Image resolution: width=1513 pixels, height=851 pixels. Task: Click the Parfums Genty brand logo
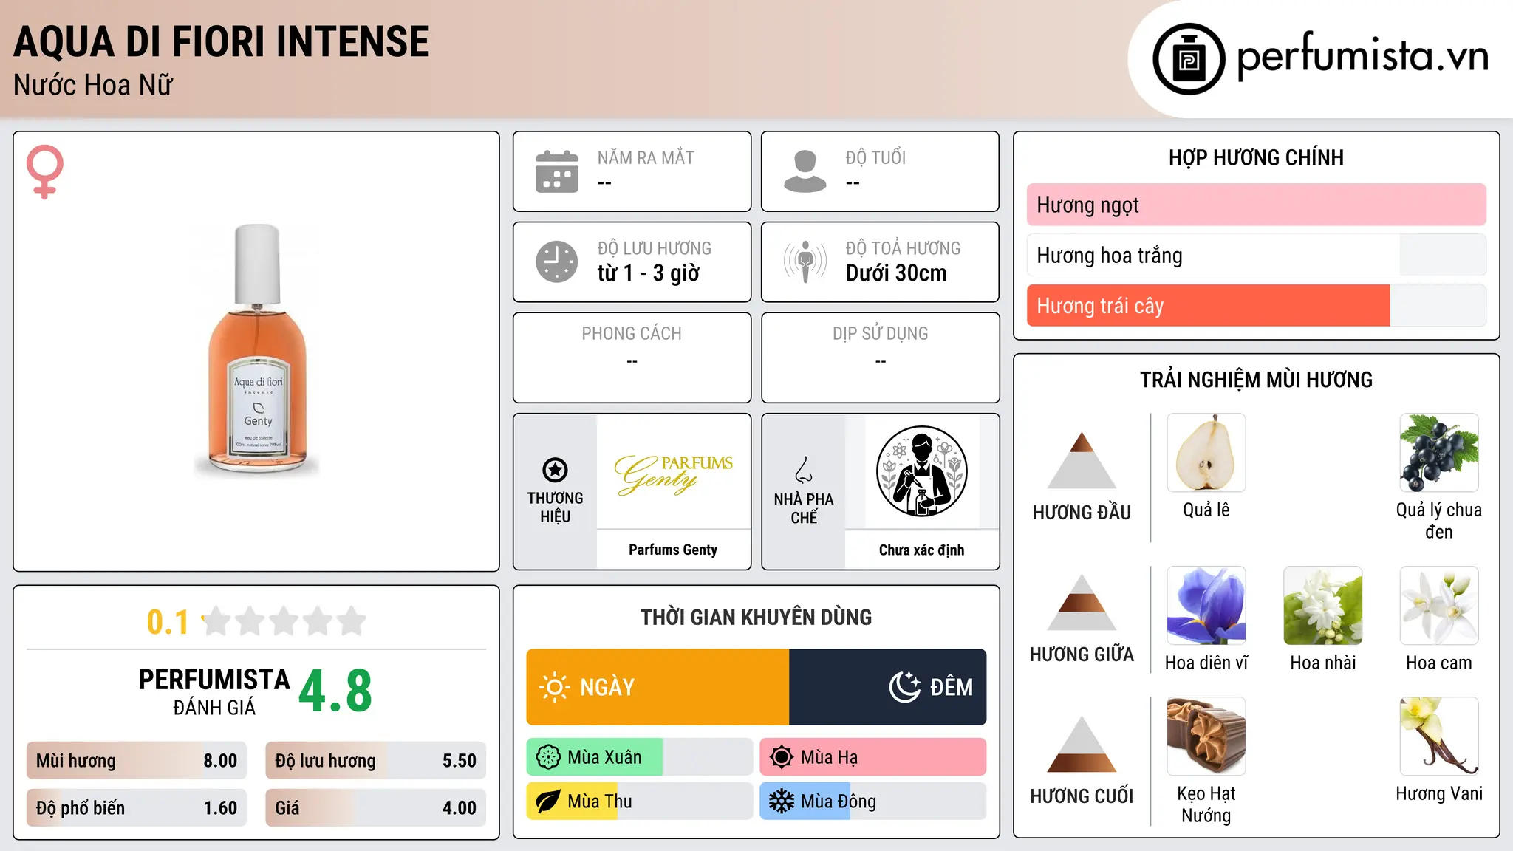(674, 474)
